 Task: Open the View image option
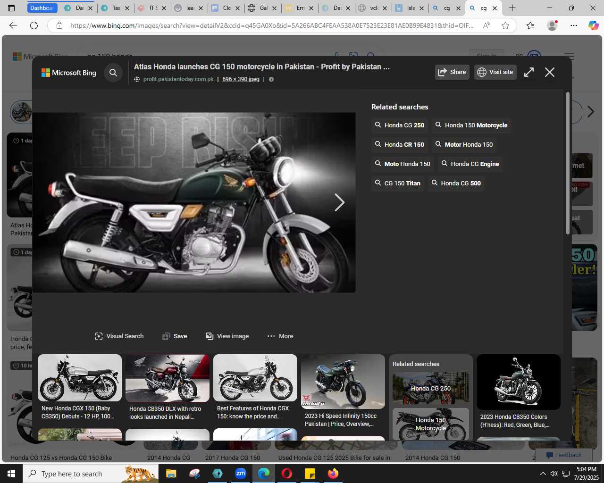[x=227, y=336]
